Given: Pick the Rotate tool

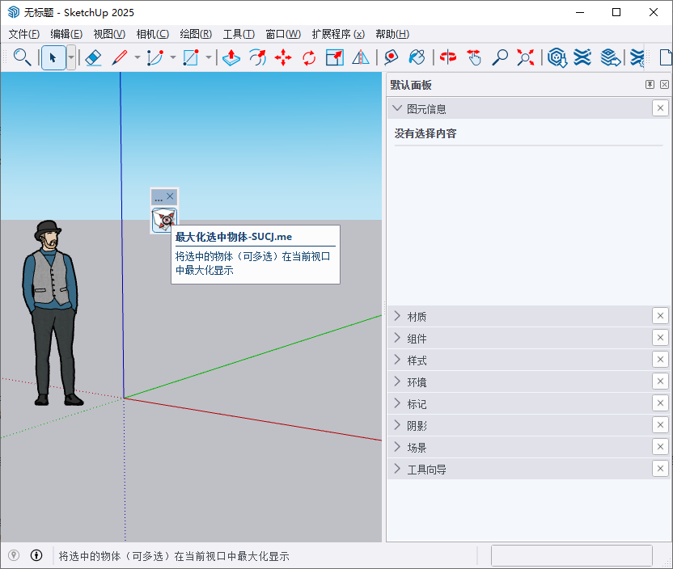Looking at the screenshot, I should point(308,57).
